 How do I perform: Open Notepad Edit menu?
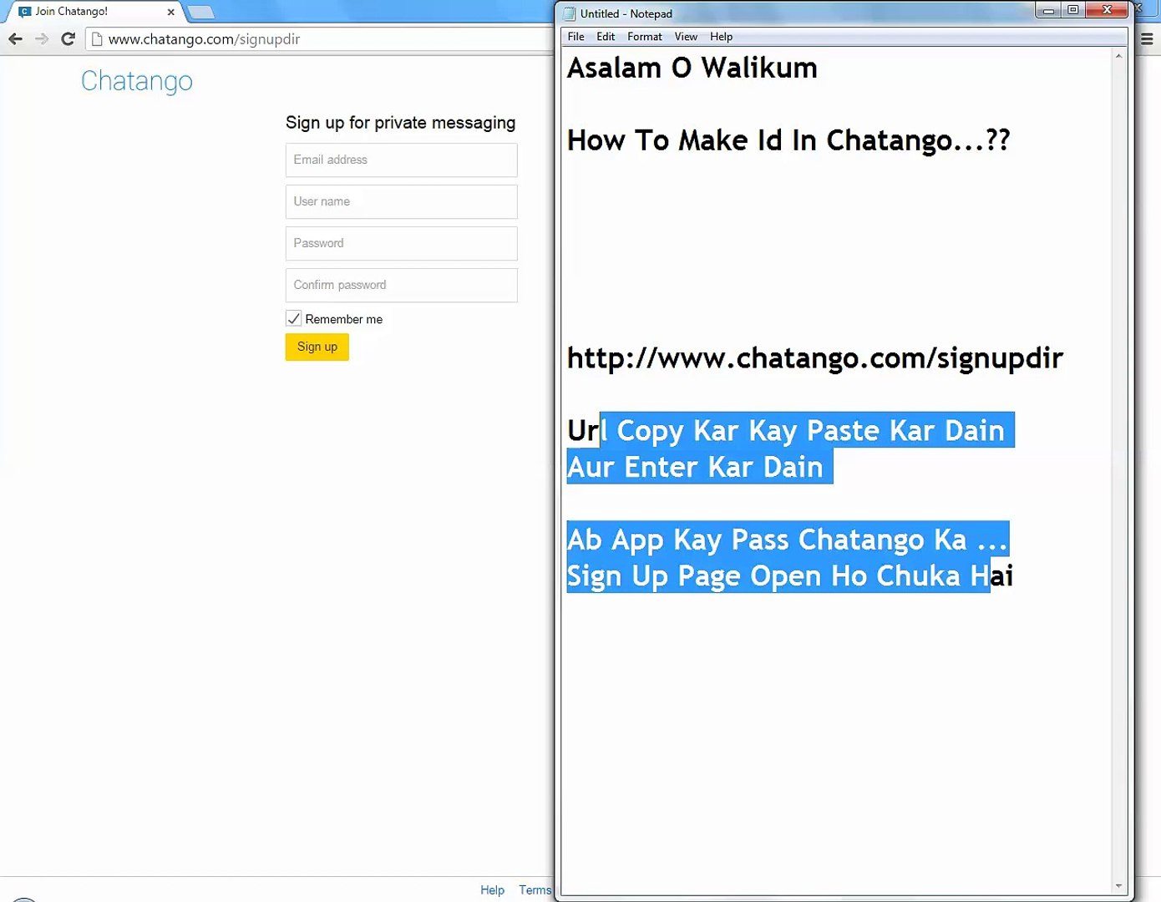tap(606, 37)
